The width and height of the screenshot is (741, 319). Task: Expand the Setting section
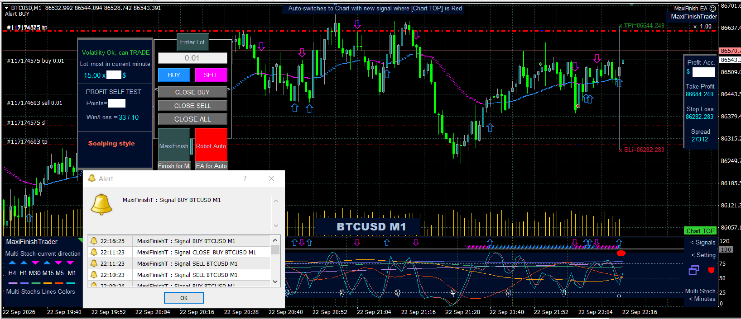pos(703,255)
